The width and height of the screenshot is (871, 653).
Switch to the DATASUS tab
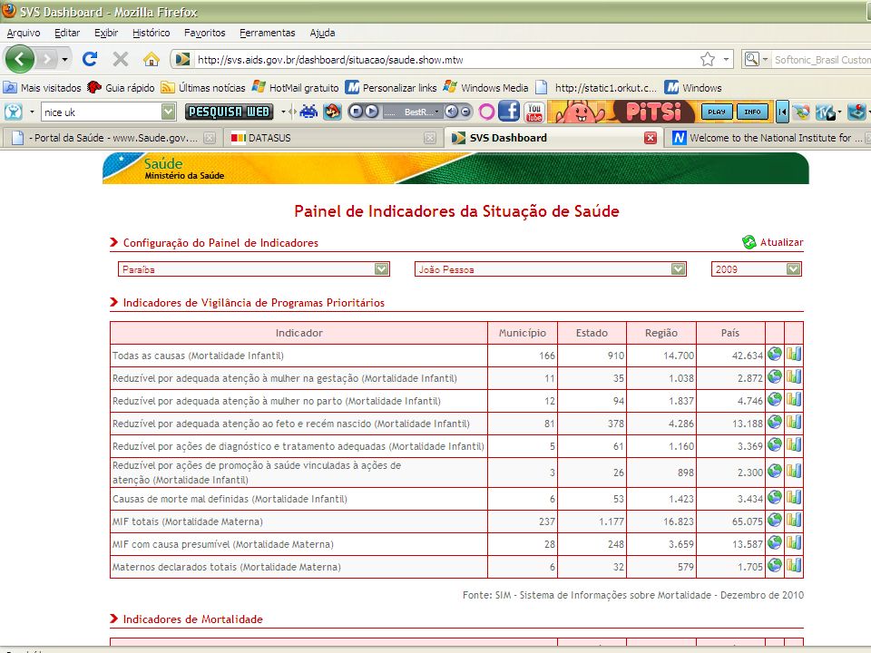click(333, 138)
